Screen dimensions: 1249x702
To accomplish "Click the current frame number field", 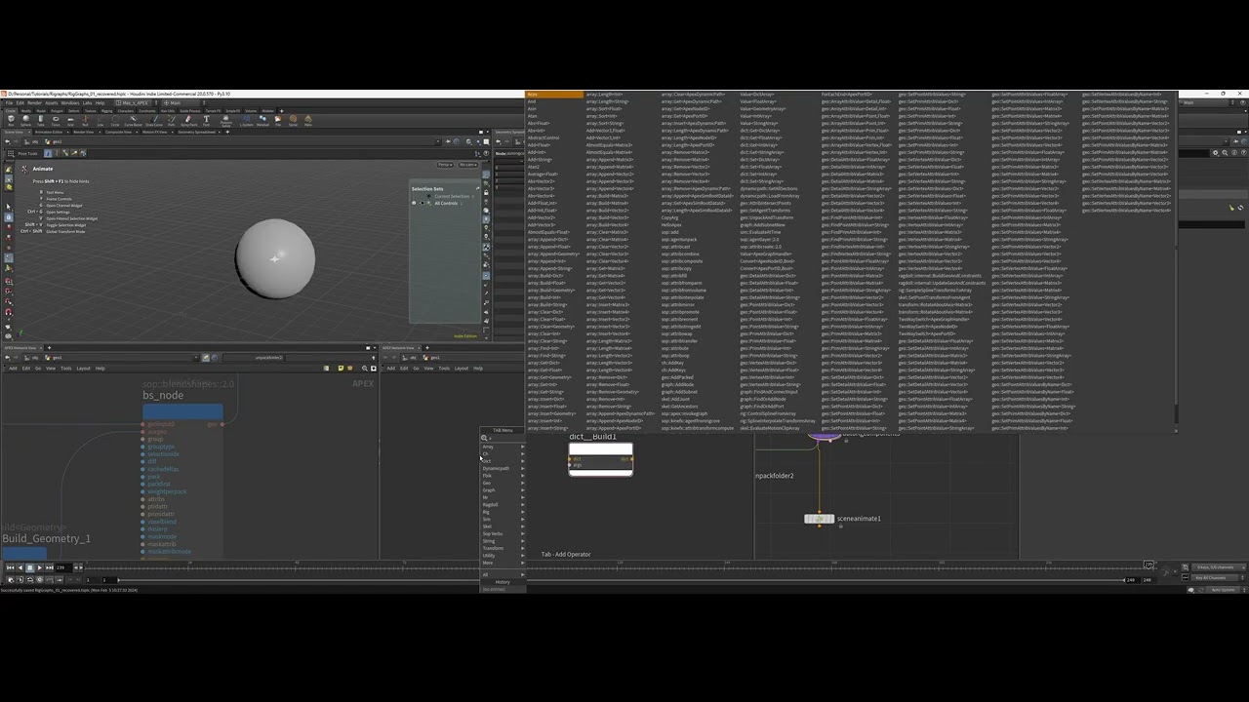I will pyautogui.click(x=63, y=567).
